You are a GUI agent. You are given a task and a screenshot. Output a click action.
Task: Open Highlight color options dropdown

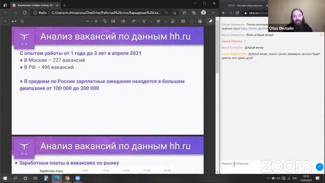166,21
